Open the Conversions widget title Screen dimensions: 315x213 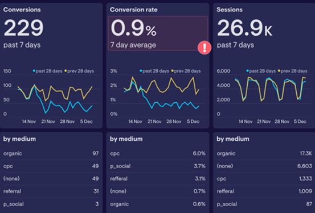22,10
